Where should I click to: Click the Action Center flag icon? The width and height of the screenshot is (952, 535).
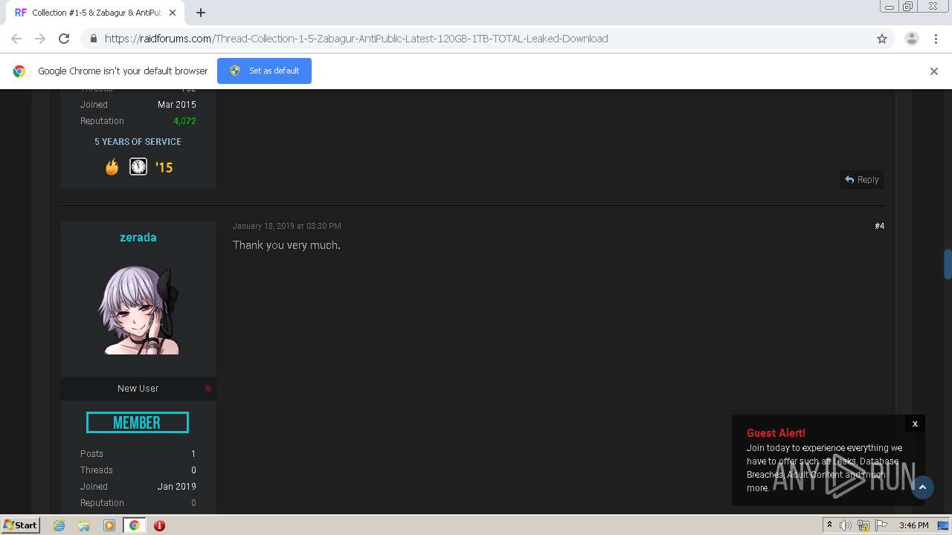click(881, 525)
